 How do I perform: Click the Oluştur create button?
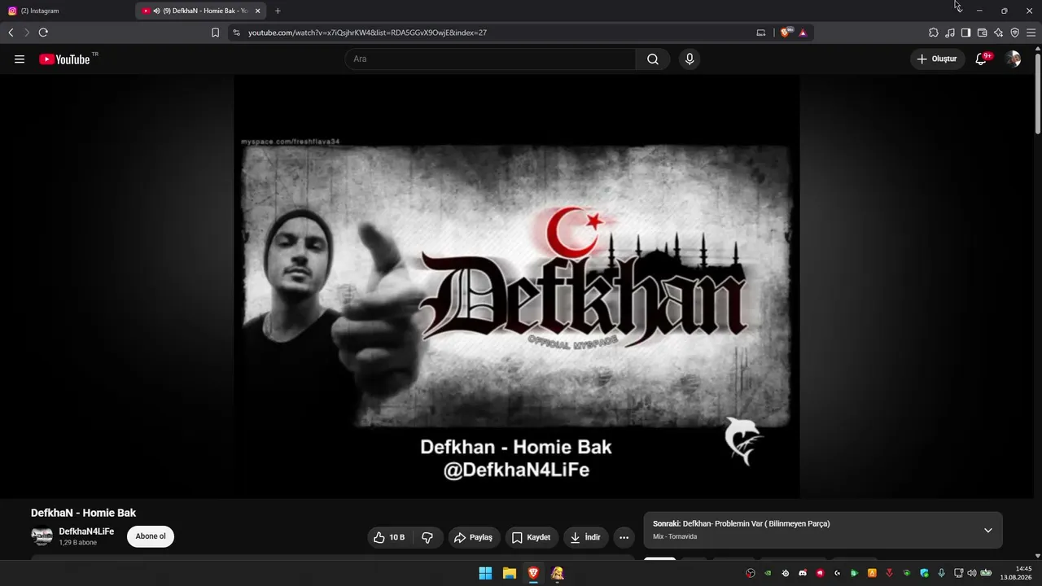coord(937,59)
